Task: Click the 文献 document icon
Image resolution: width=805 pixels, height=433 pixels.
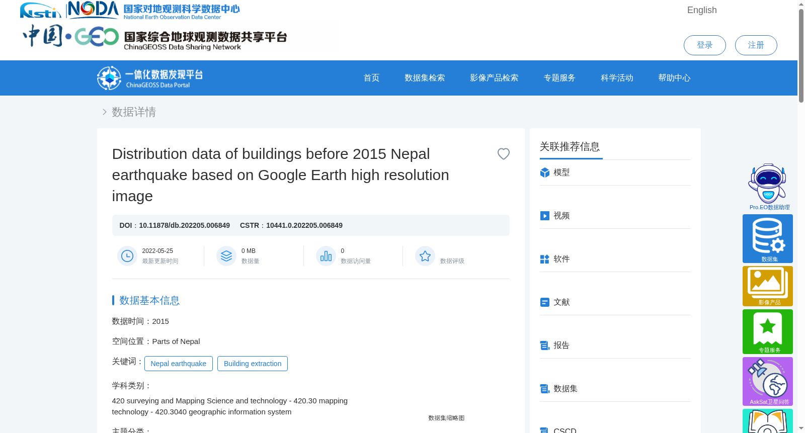Action: [x=544, y=302]
